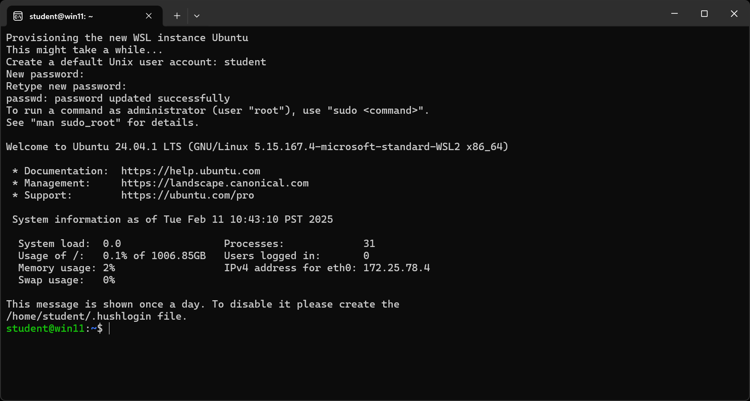Open the new tab dropdown chevron

point(197,16)
